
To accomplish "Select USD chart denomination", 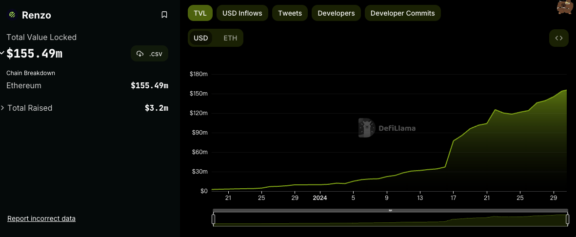I will coord(200,38).
